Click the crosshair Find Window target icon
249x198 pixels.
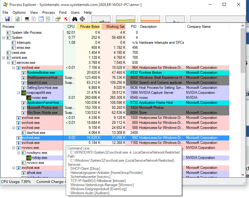pos(82,19)
